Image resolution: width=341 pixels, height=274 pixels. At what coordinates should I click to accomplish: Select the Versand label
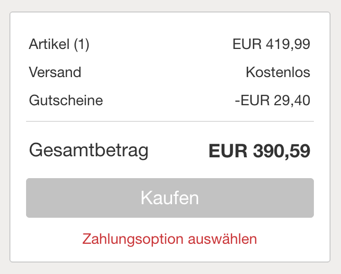point(55,72)
